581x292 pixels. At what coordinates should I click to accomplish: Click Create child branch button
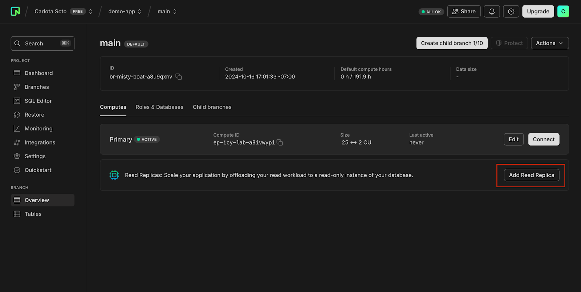coord(452,43)
